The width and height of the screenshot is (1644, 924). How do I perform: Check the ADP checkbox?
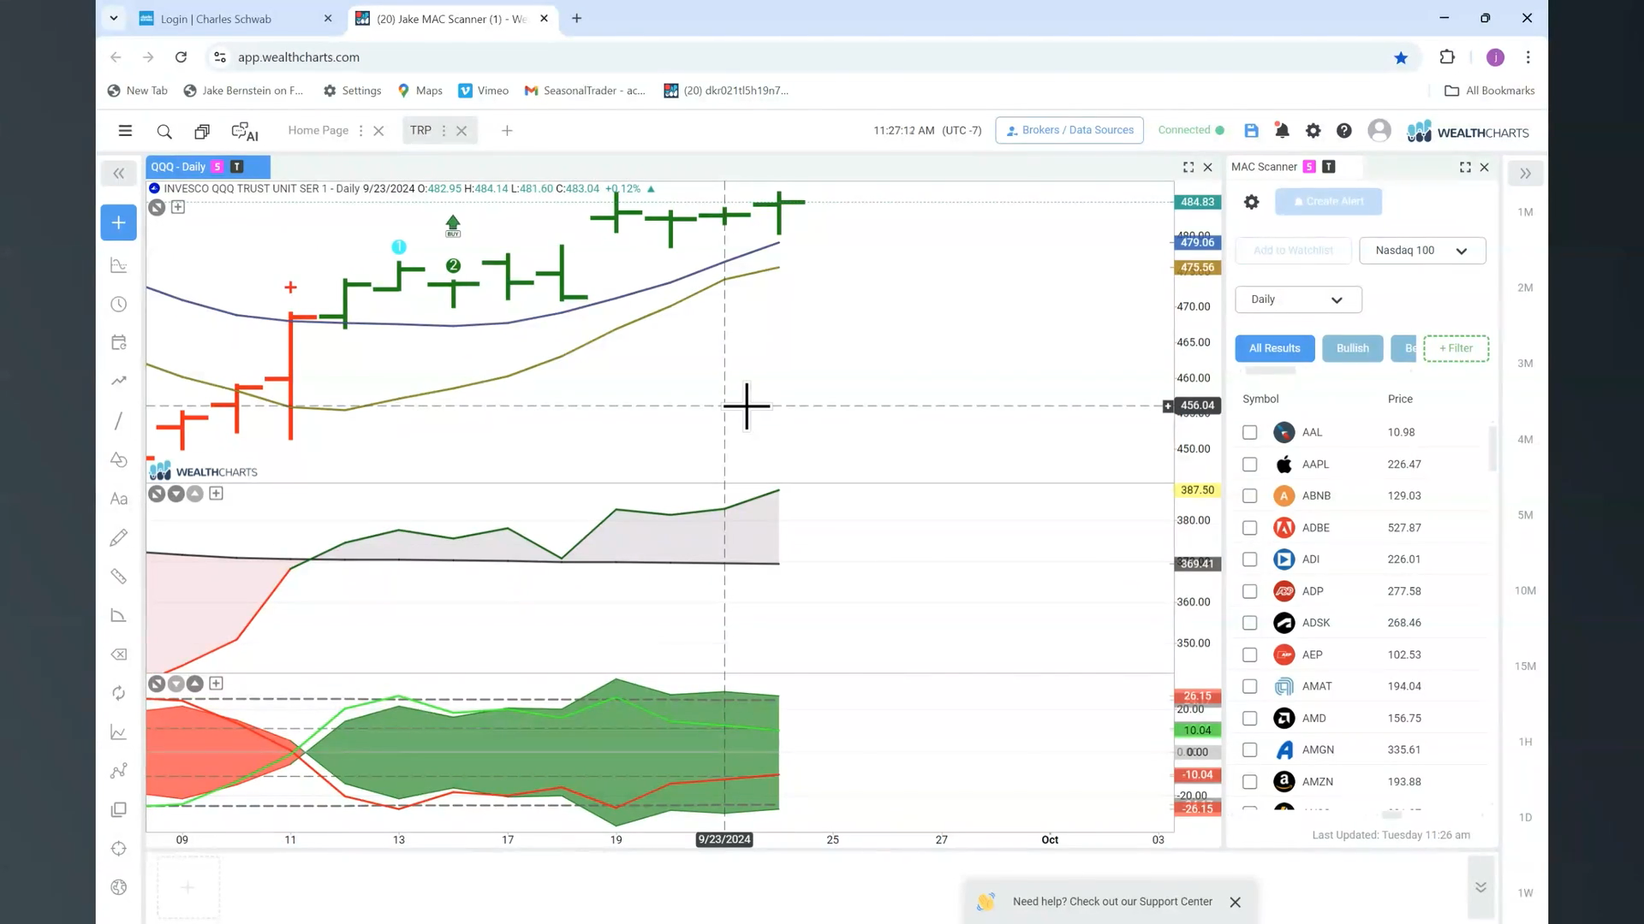click(x=1250, y=591)
